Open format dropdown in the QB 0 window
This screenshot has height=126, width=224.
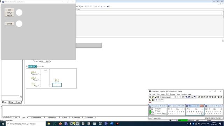click(x=220, y=109)
